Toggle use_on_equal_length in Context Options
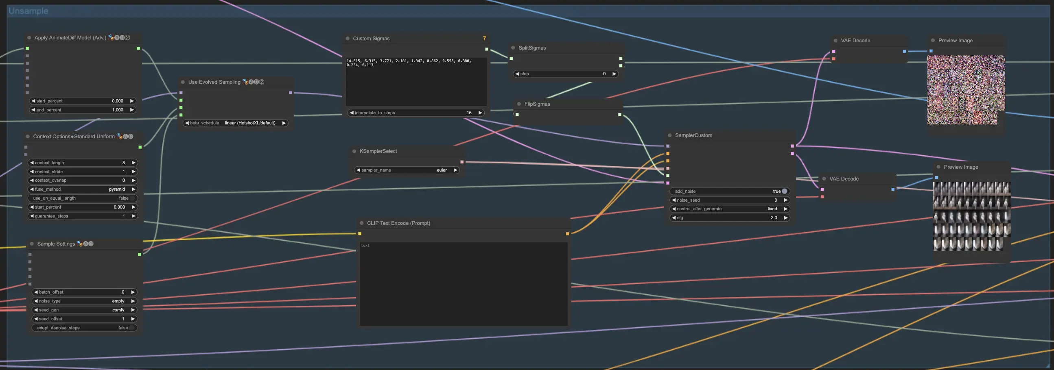The image size is (1054, 370). [x=82, y=198]
